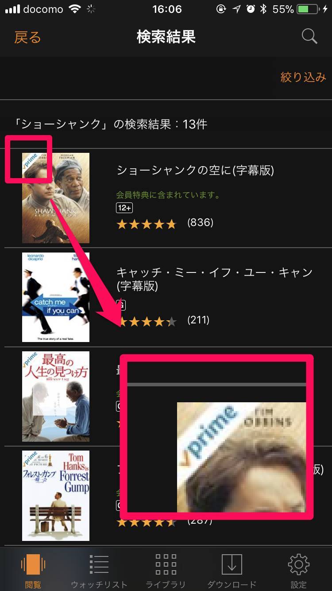This screenshot has height=591, width=332.
Task: Open the 絞り込み filter options
Action: click(x=303, y=77)
